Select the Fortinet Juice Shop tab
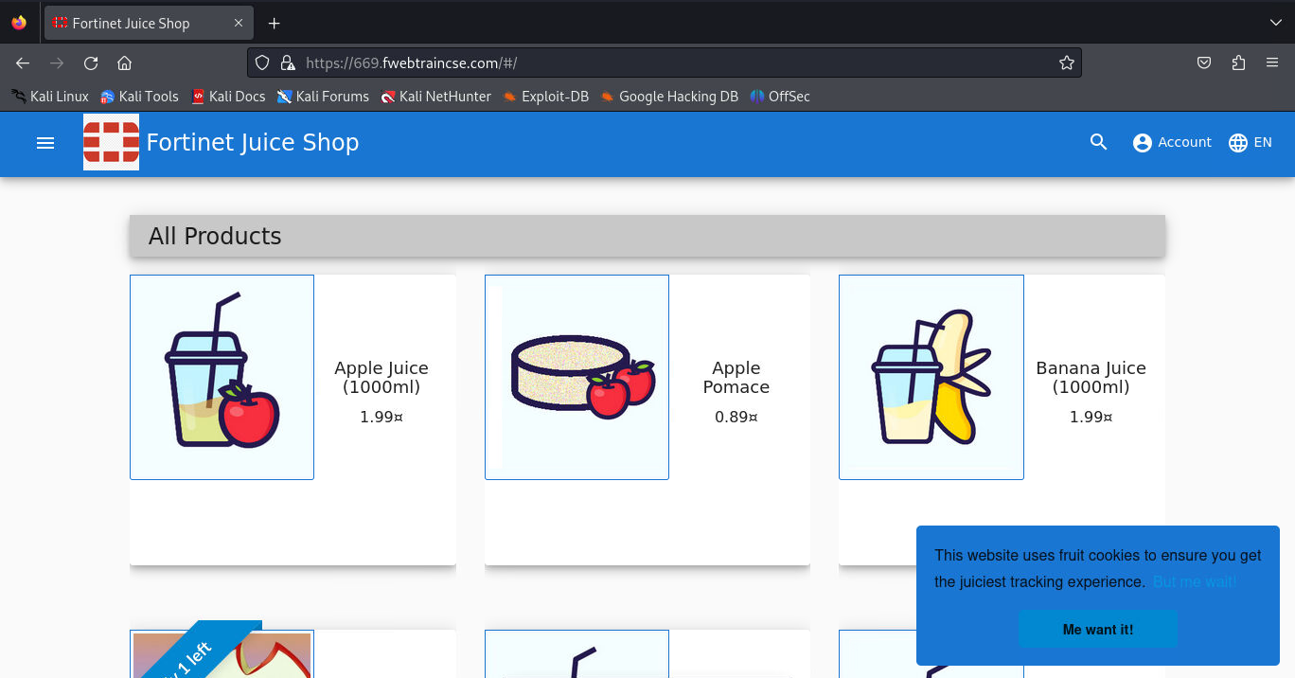The height and width of the screenshot is (678, 1295). [149, 23]
